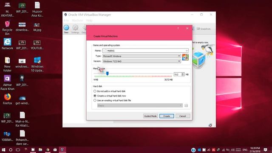Open the Empty hard disk file dropdown
272x153 pixels.
(140, 105)
